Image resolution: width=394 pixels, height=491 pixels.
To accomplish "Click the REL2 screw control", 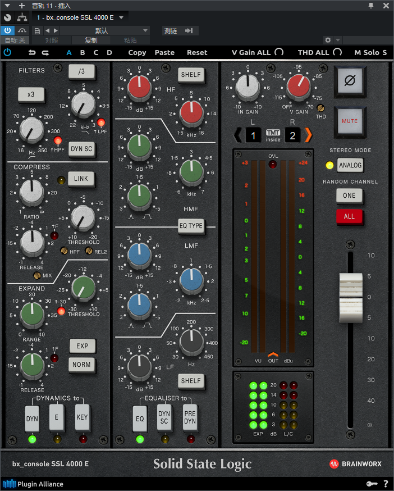I will (x=89, y=251).
